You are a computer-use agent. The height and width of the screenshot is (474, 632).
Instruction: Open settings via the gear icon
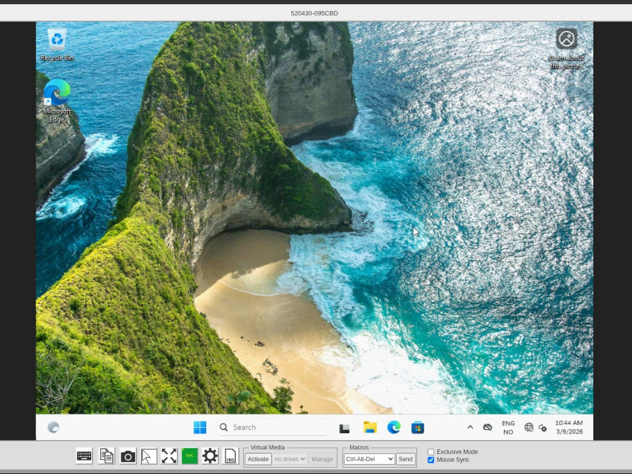click(x=210, y=456)
